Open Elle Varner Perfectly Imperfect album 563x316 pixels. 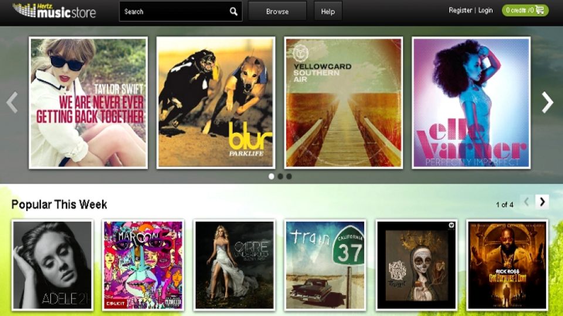(x=471, y=103)
